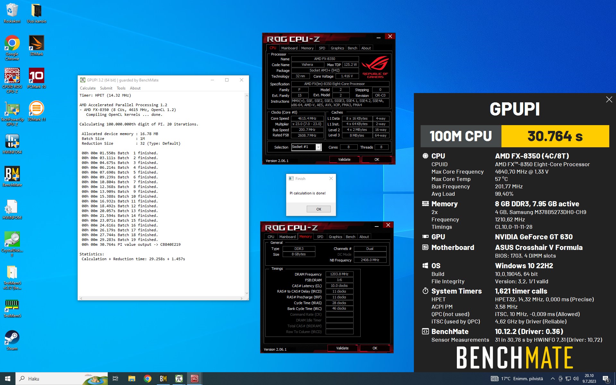Open Task View on the taskbar

tap(116, 379)
